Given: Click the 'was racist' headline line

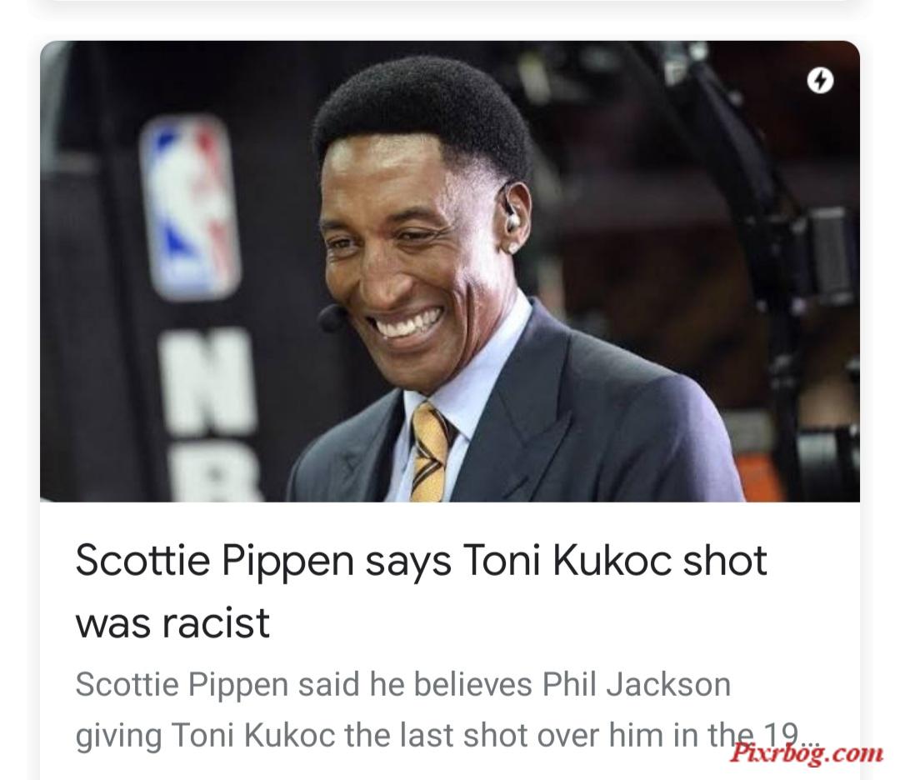Looking at the screenshot, I should 172,622.
